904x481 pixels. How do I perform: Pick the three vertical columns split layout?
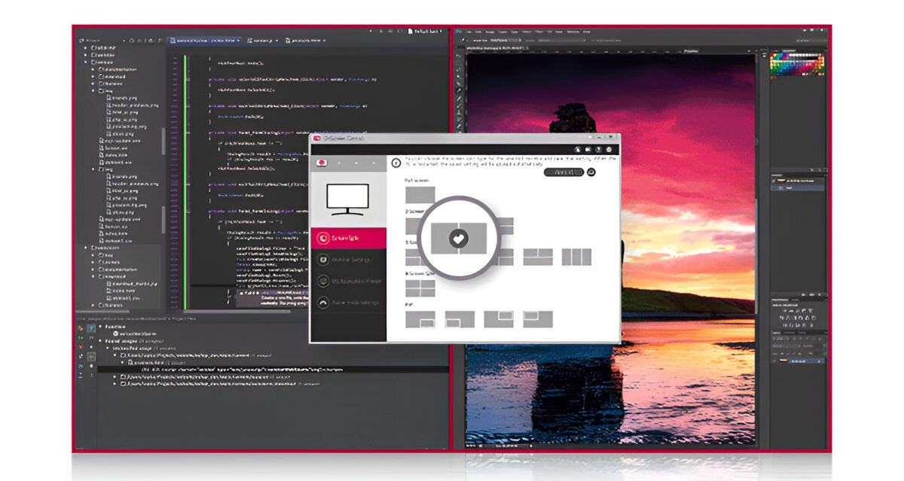tap(576, 257)
